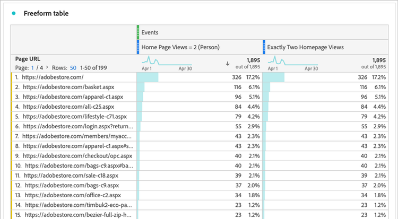Select the Events header drag handle
Screen dimensions: 398x219
138,32
